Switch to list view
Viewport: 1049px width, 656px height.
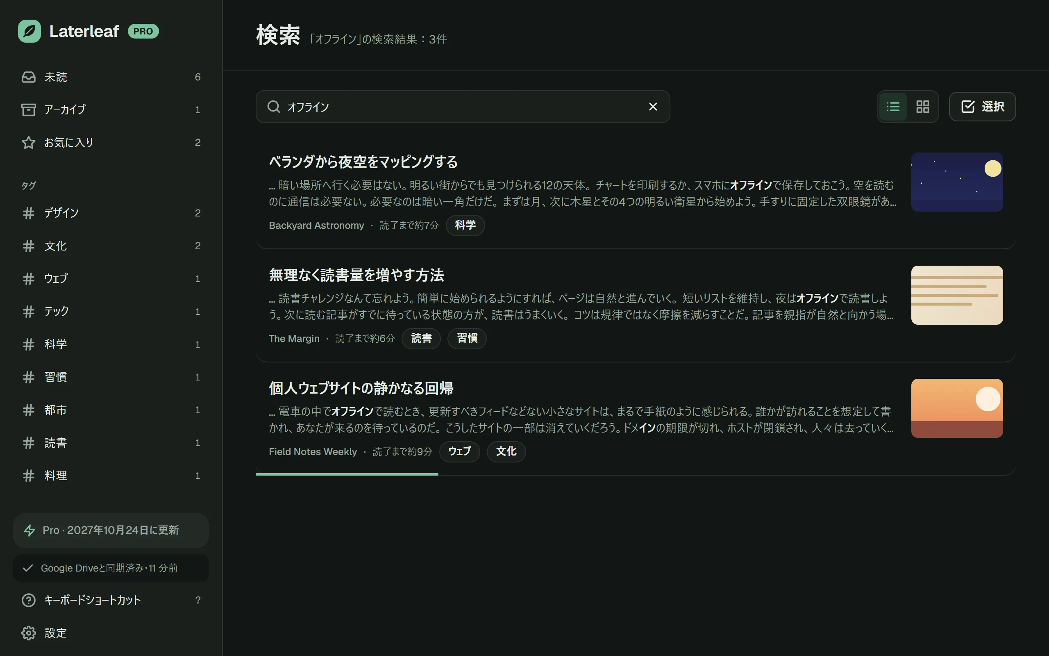point(893,107)
